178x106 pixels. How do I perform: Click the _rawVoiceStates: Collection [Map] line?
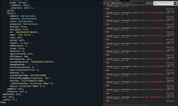31,83
